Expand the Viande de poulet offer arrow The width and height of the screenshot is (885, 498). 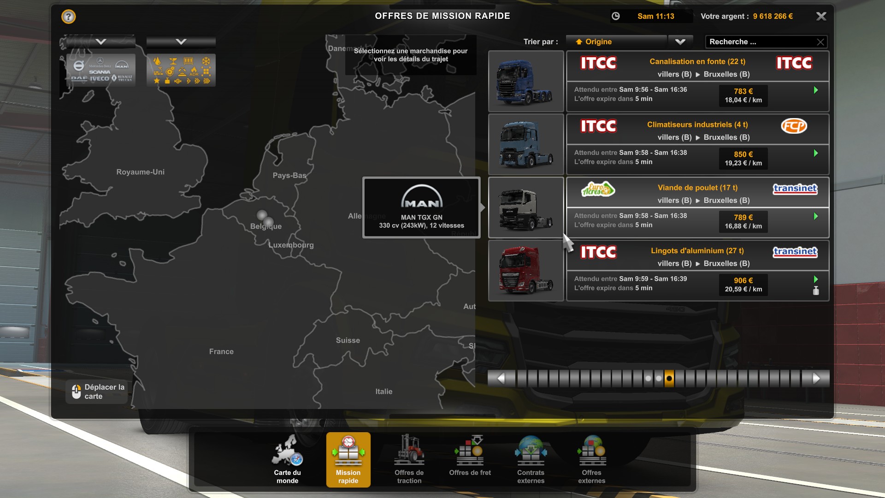[815, 216]
